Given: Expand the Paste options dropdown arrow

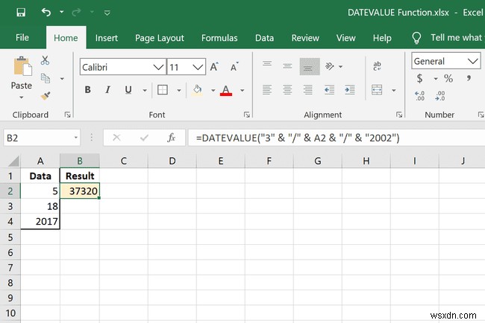Looking at the screenshot, I should coord(22,97).
